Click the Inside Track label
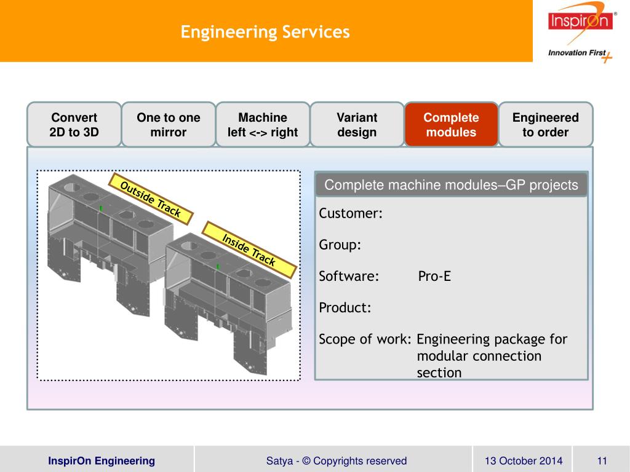The width and height of the screenshot is (630, 472). click(249, 250)
